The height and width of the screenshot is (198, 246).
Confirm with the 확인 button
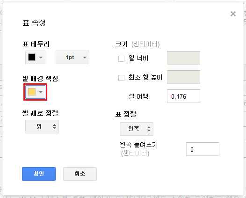pyautogui.click(x=39, y=174)
